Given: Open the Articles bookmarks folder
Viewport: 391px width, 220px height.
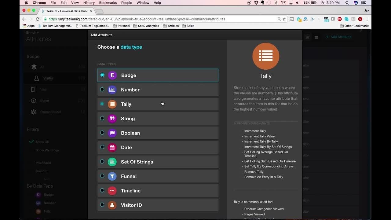Looking at the screenshot, I should point(171,26).
